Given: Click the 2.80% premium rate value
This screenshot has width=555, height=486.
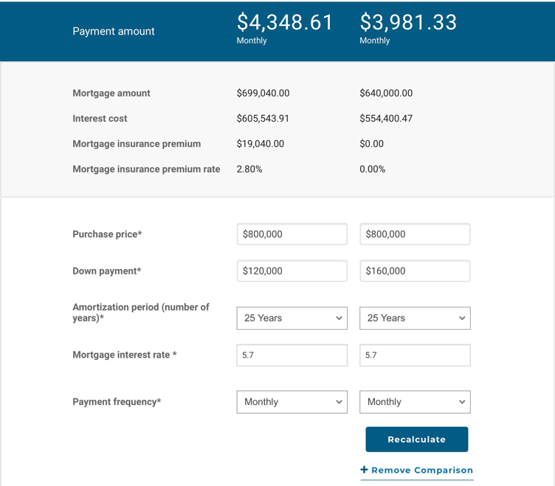Looking at the screenshot, I should pyautogui.click(x=249, y=170).
